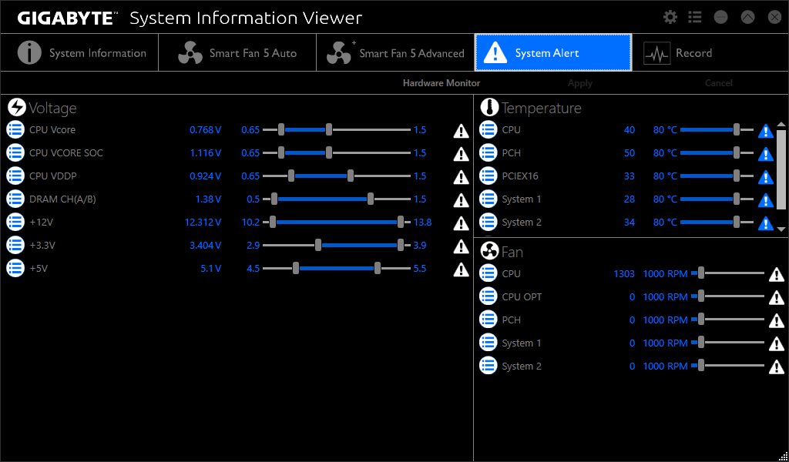Click the Cancel button
The height and width of the screenshot is (462, 789).
718,83
